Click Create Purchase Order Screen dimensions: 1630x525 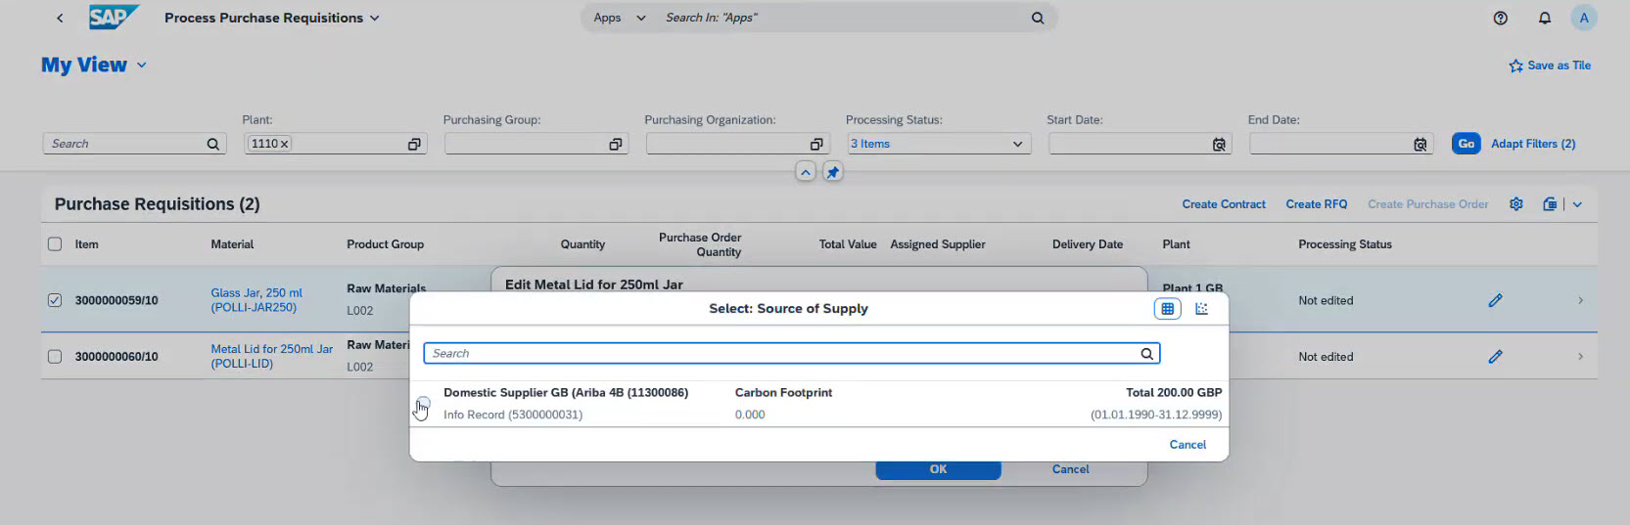[1427, 204]
